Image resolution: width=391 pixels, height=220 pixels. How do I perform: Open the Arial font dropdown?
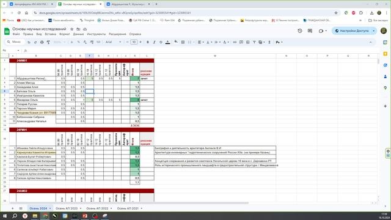(114, 42)
